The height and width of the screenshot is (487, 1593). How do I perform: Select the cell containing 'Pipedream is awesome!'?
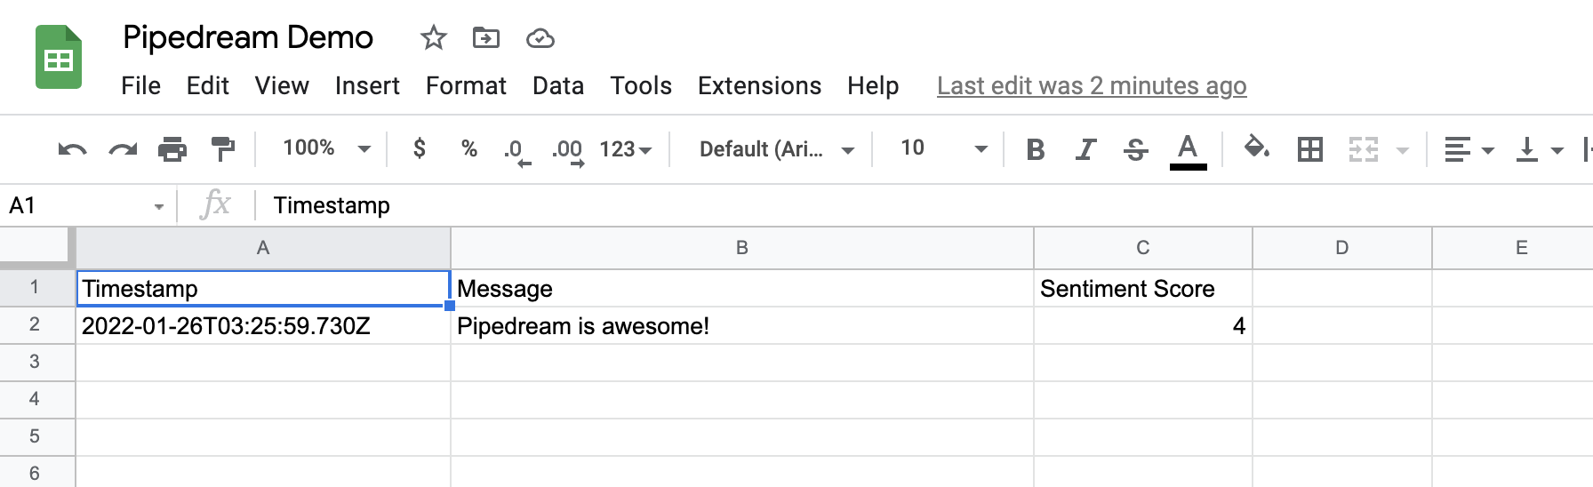tap(741, 326)
